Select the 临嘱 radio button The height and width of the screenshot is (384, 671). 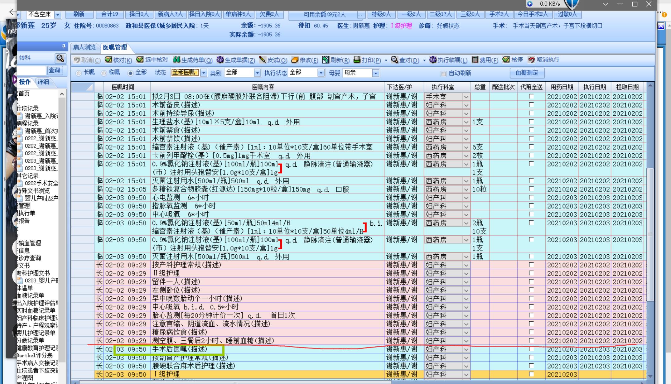point(104,73)
